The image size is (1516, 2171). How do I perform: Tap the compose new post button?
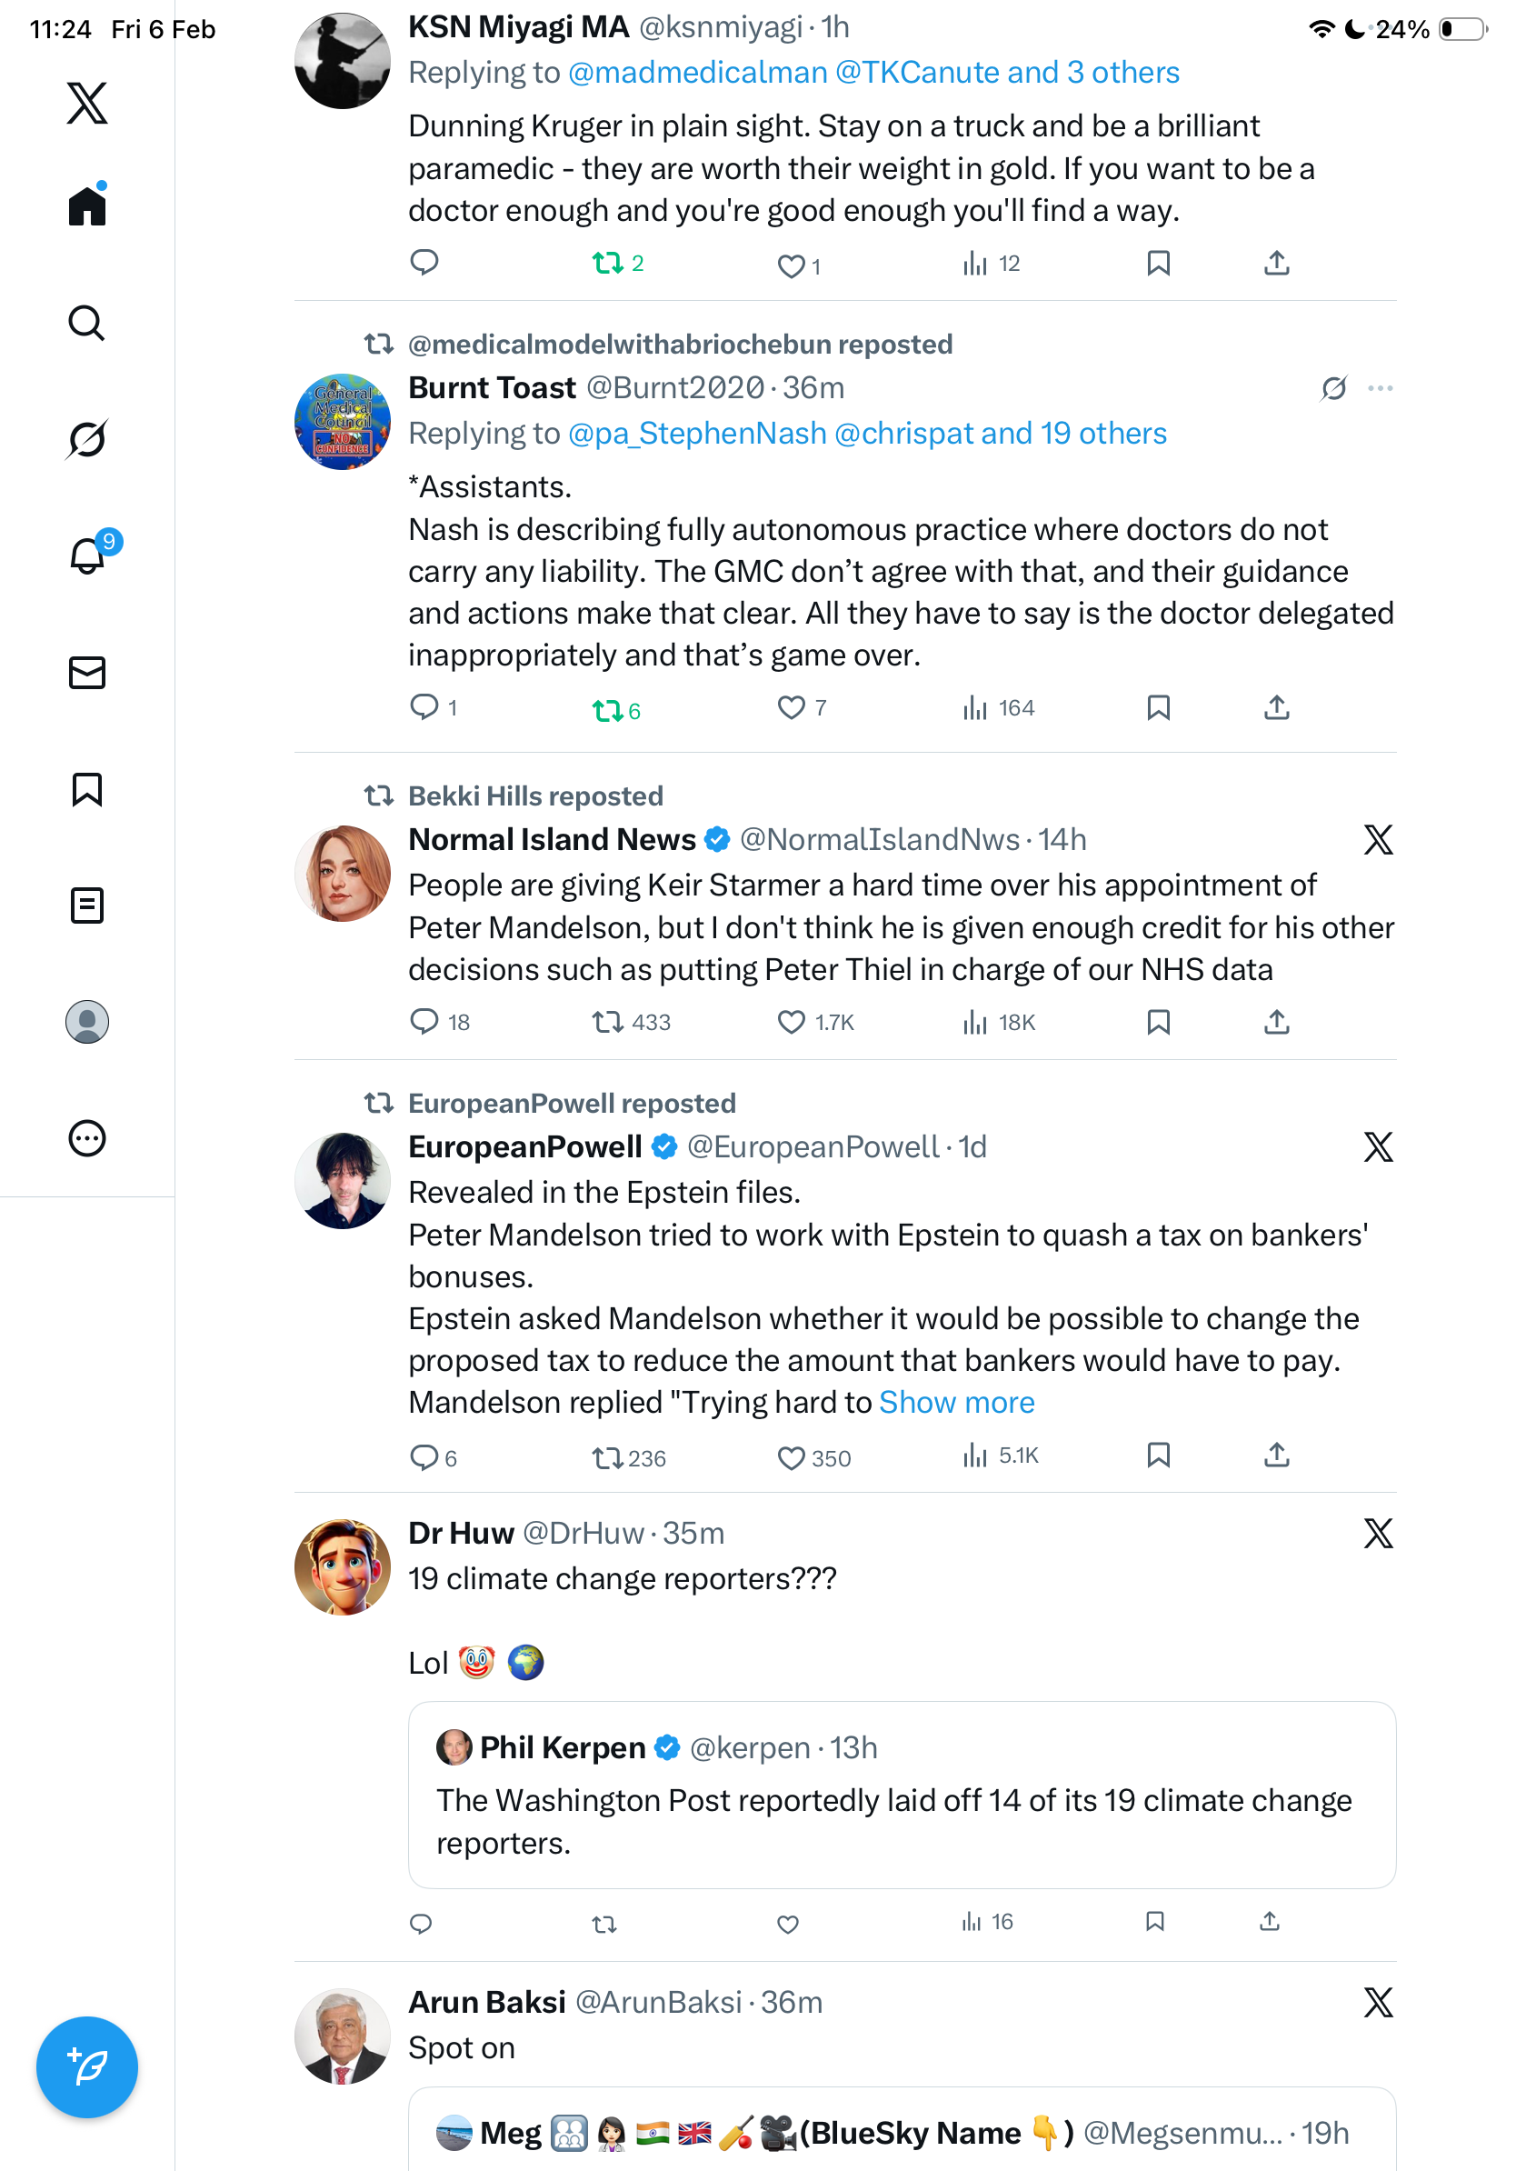(87, 2067)
